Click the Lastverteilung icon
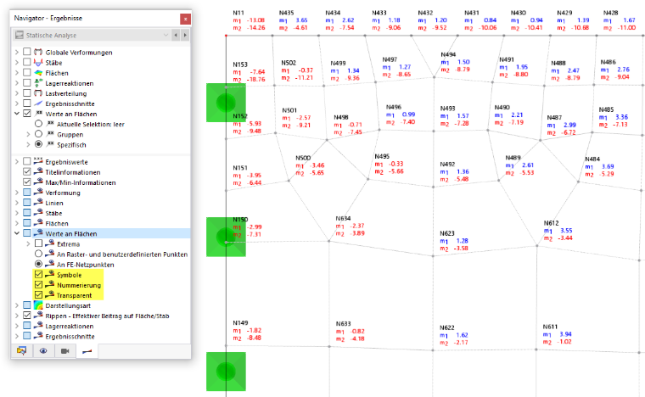The height and width of the screenshot is (397, 645). (x=38, y=92)
